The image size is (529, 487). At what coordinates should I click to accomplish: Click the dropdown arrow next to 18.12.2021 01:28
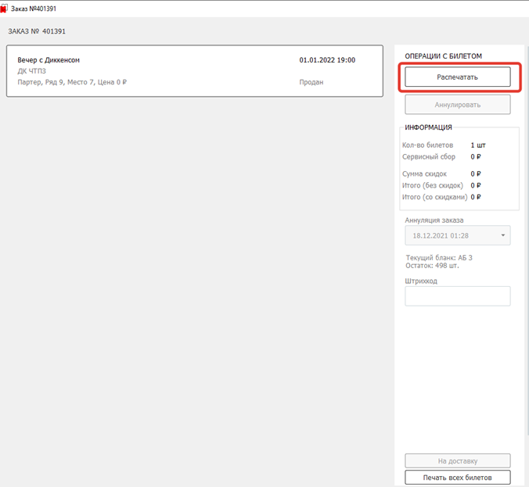point(502,235)
